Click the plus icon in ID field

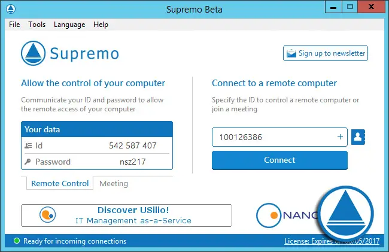(340, 137)
